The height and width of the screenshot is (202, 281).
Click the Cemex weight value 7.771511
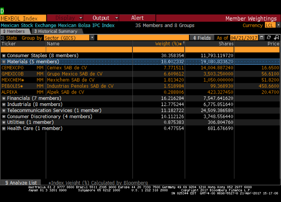[x=174, y=68]
